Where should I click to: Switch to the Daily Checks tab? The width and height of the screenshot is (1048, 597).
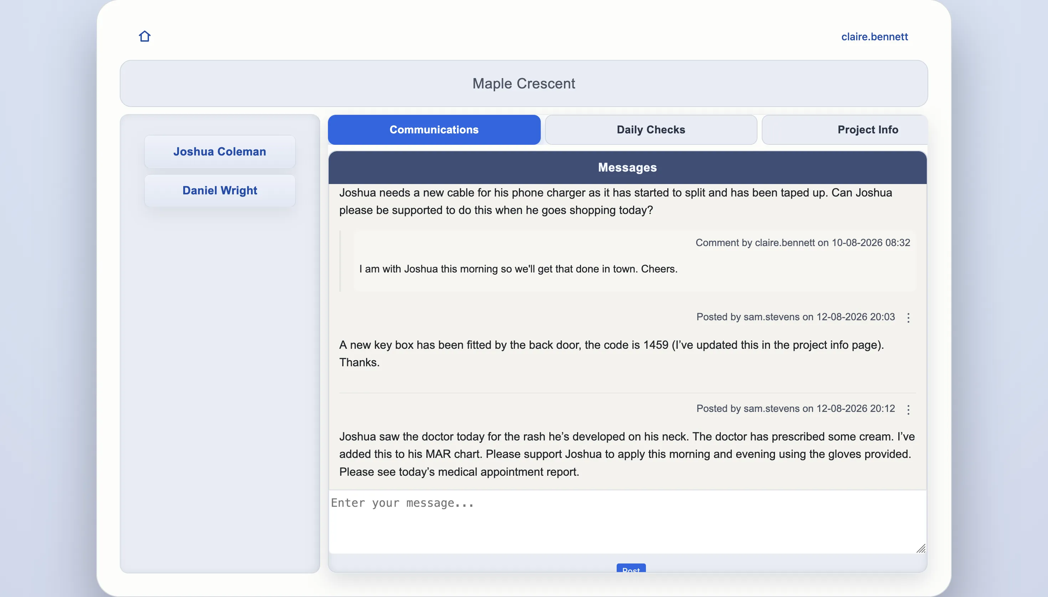[651, 129]
